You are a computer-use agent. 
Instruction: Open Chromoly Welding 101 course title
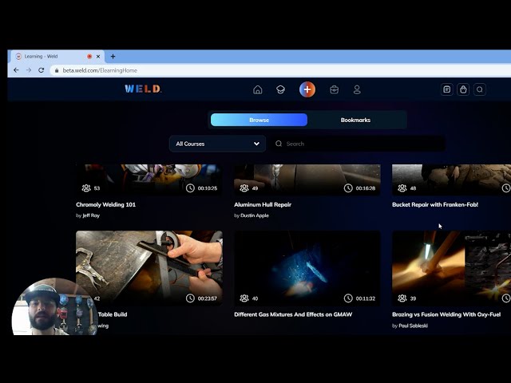click(105, 204)
